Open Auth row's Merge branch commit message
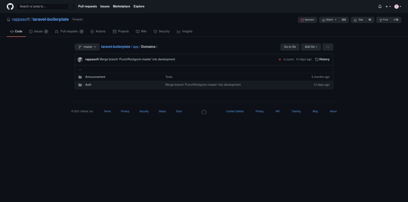Viewport: 408px width, 202px height. click(x=203, y=85)
